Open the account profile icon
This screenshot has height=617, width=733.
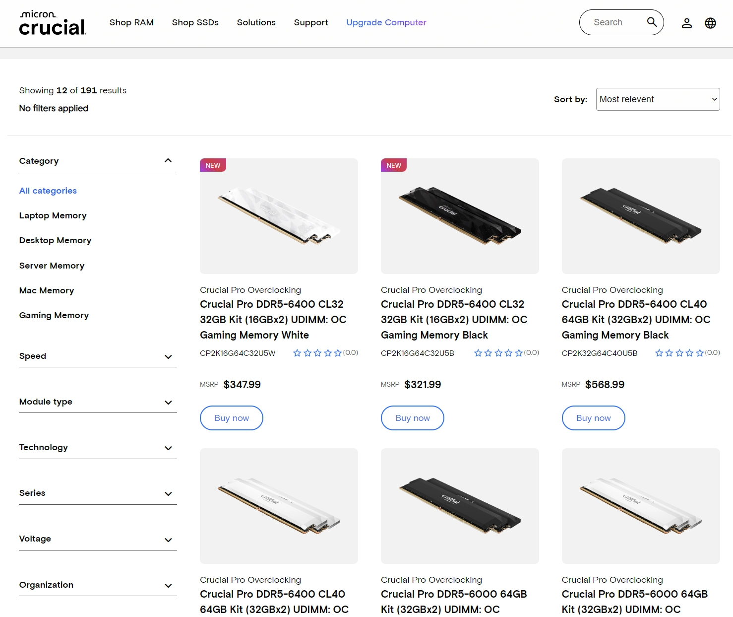(687, 22)
